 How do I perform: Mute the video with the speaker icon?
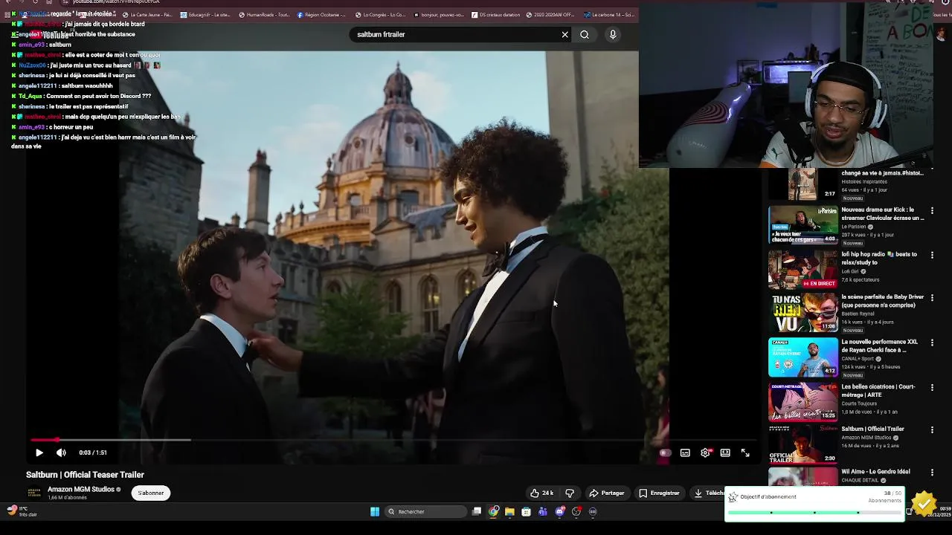(x=61, y=453)
